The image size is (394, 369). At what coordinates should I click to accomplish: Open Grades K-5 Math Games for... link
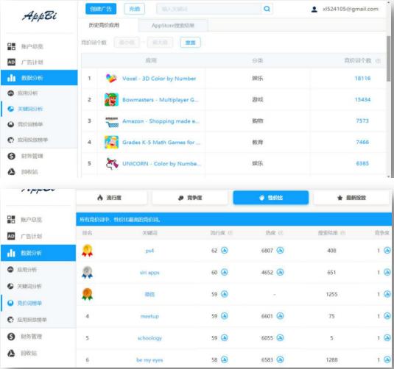tap(161, 142)
